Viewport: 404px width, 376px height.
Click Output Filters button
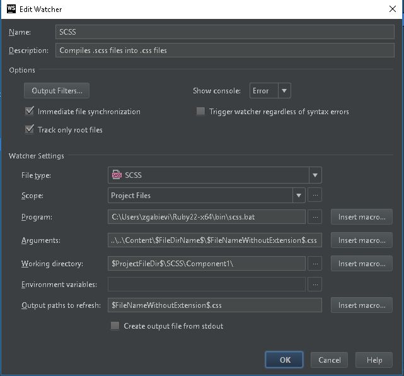coord(57,90)
